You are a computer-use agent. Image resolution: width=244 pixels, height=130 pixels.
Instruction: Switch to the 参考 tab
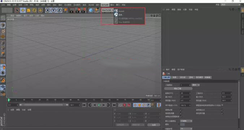tap(191, 77)
